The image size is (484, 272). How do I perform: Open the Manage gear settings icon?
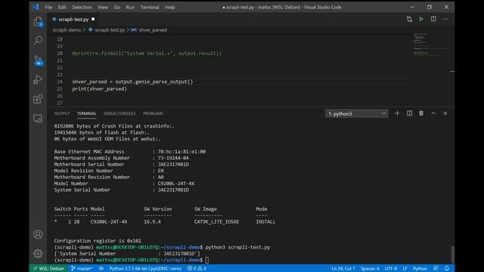coord(38,254)
